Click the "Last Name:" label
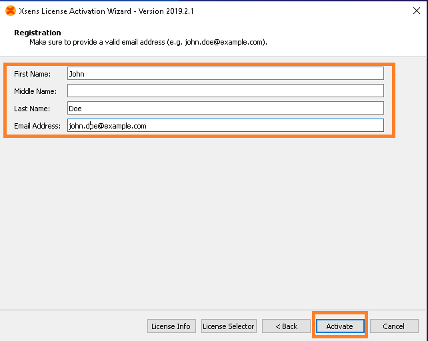This screenshot has width=428, height=341. [32, 109]
